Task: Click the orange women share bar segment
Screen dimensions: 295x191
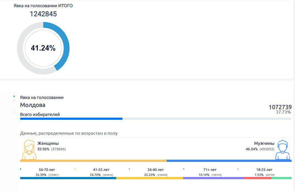Action: [93, 161]
